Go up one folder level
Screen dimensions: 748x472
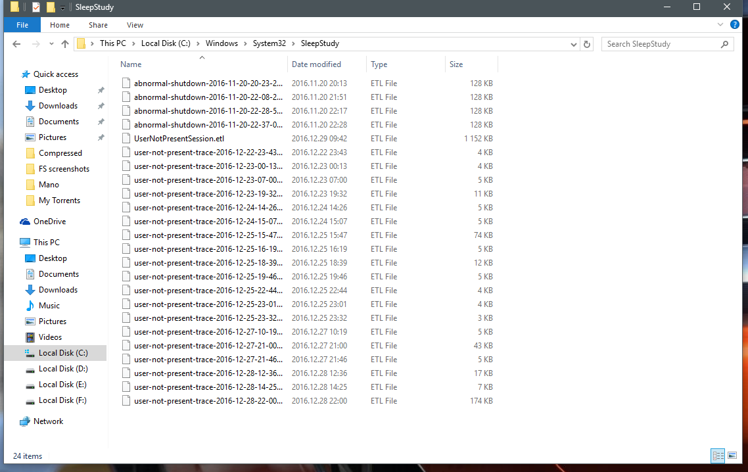[65, 44]
